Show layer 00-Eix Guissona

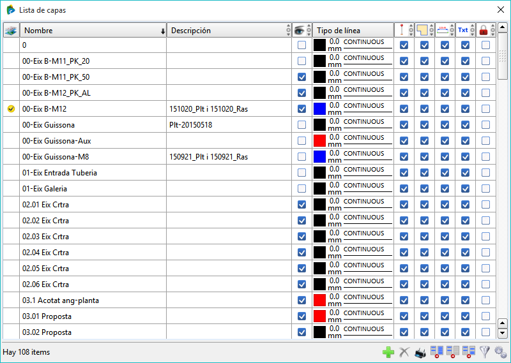click(301, 124)
